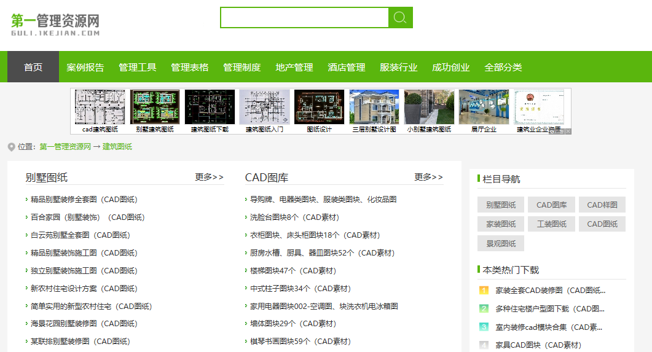Viewport: 652px width, 352px height.
Task: Click the number 1 rank badge
Action: coord(484,291)
